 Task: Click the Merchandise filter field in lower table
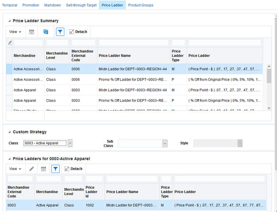click(48, 179)
